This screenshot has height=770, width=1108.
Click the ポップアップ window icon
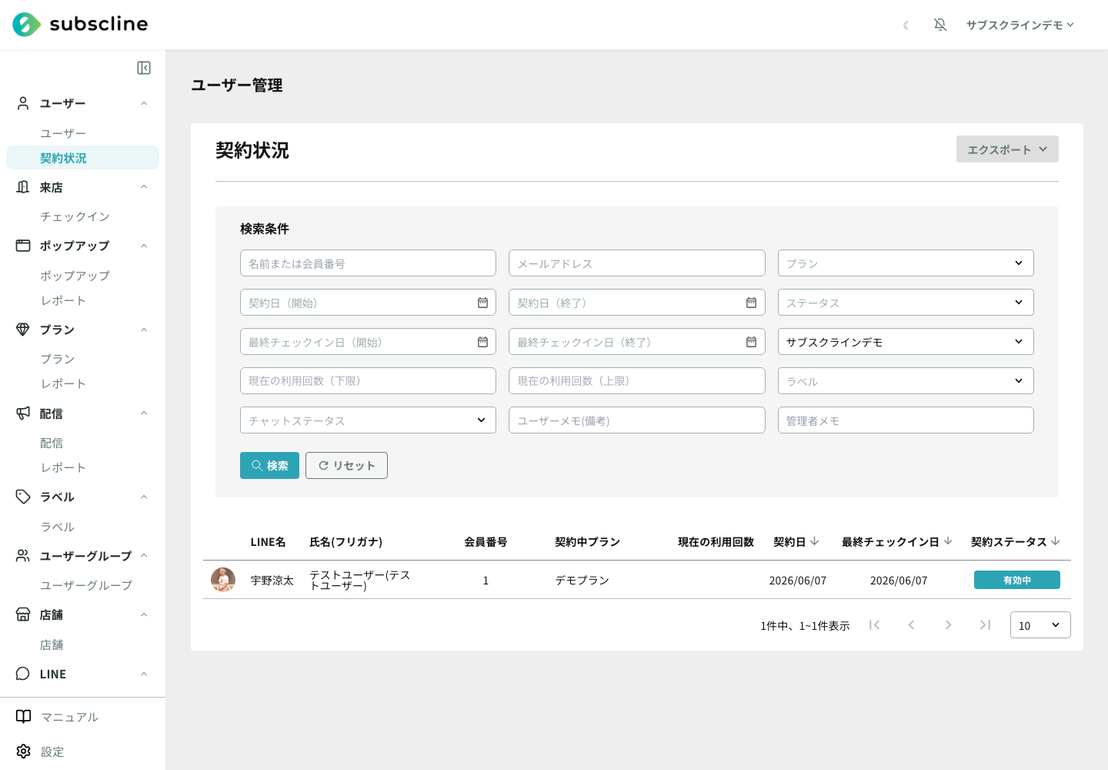[23, 246]
